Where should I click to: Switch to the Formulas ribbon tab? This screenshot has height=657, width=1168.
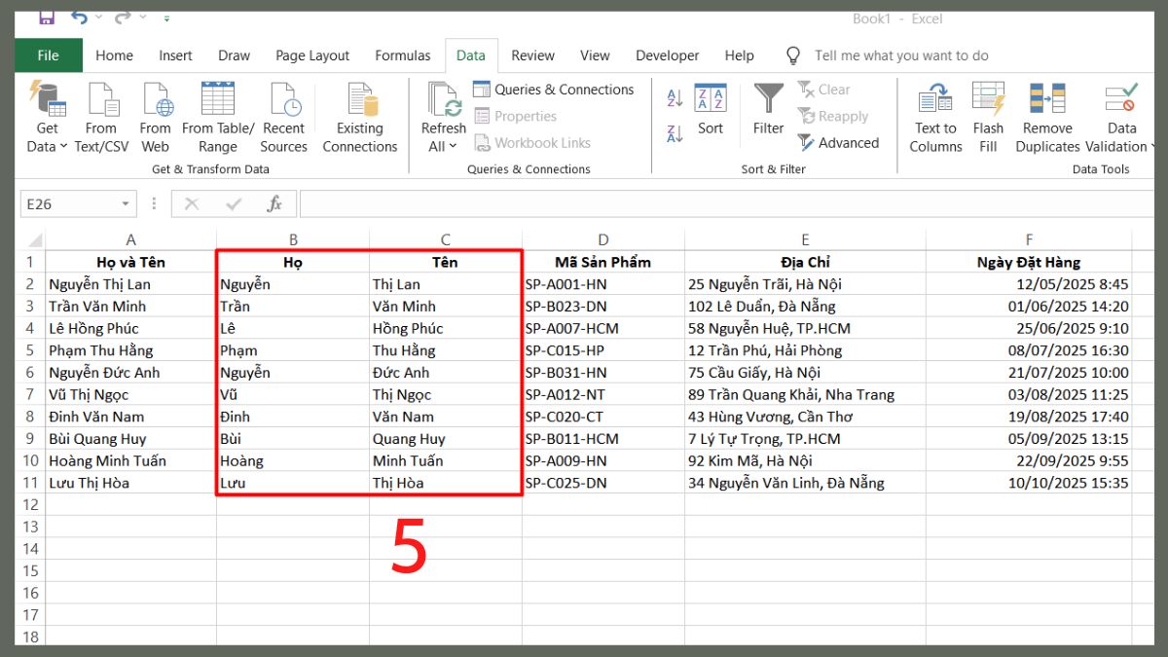point(402,55)
